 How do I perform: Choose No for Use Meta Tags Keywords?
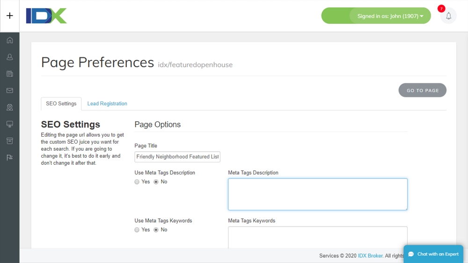pos(156,230)
